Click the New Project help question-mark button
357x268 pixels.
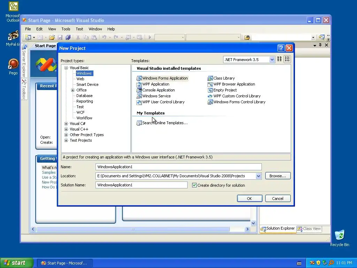click(x=281, y=48)
